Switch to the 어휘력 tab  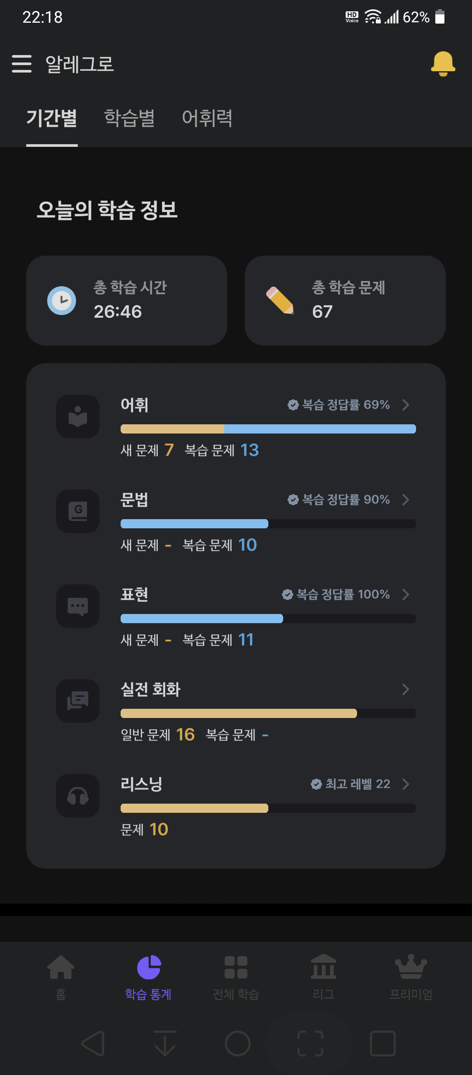pyautogui.click(x=207, y=118)
